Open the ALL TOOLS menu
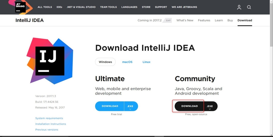This screenshot has height=137, width=273. click(45, 7)
